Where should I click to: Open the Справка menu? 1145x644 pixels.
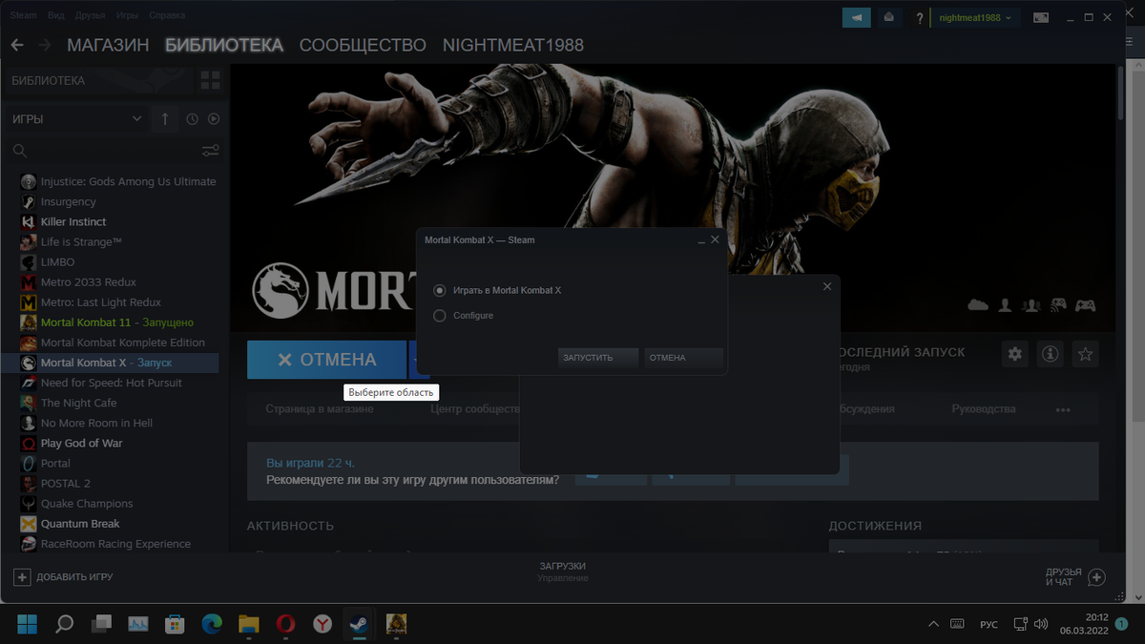pos(167,15)
